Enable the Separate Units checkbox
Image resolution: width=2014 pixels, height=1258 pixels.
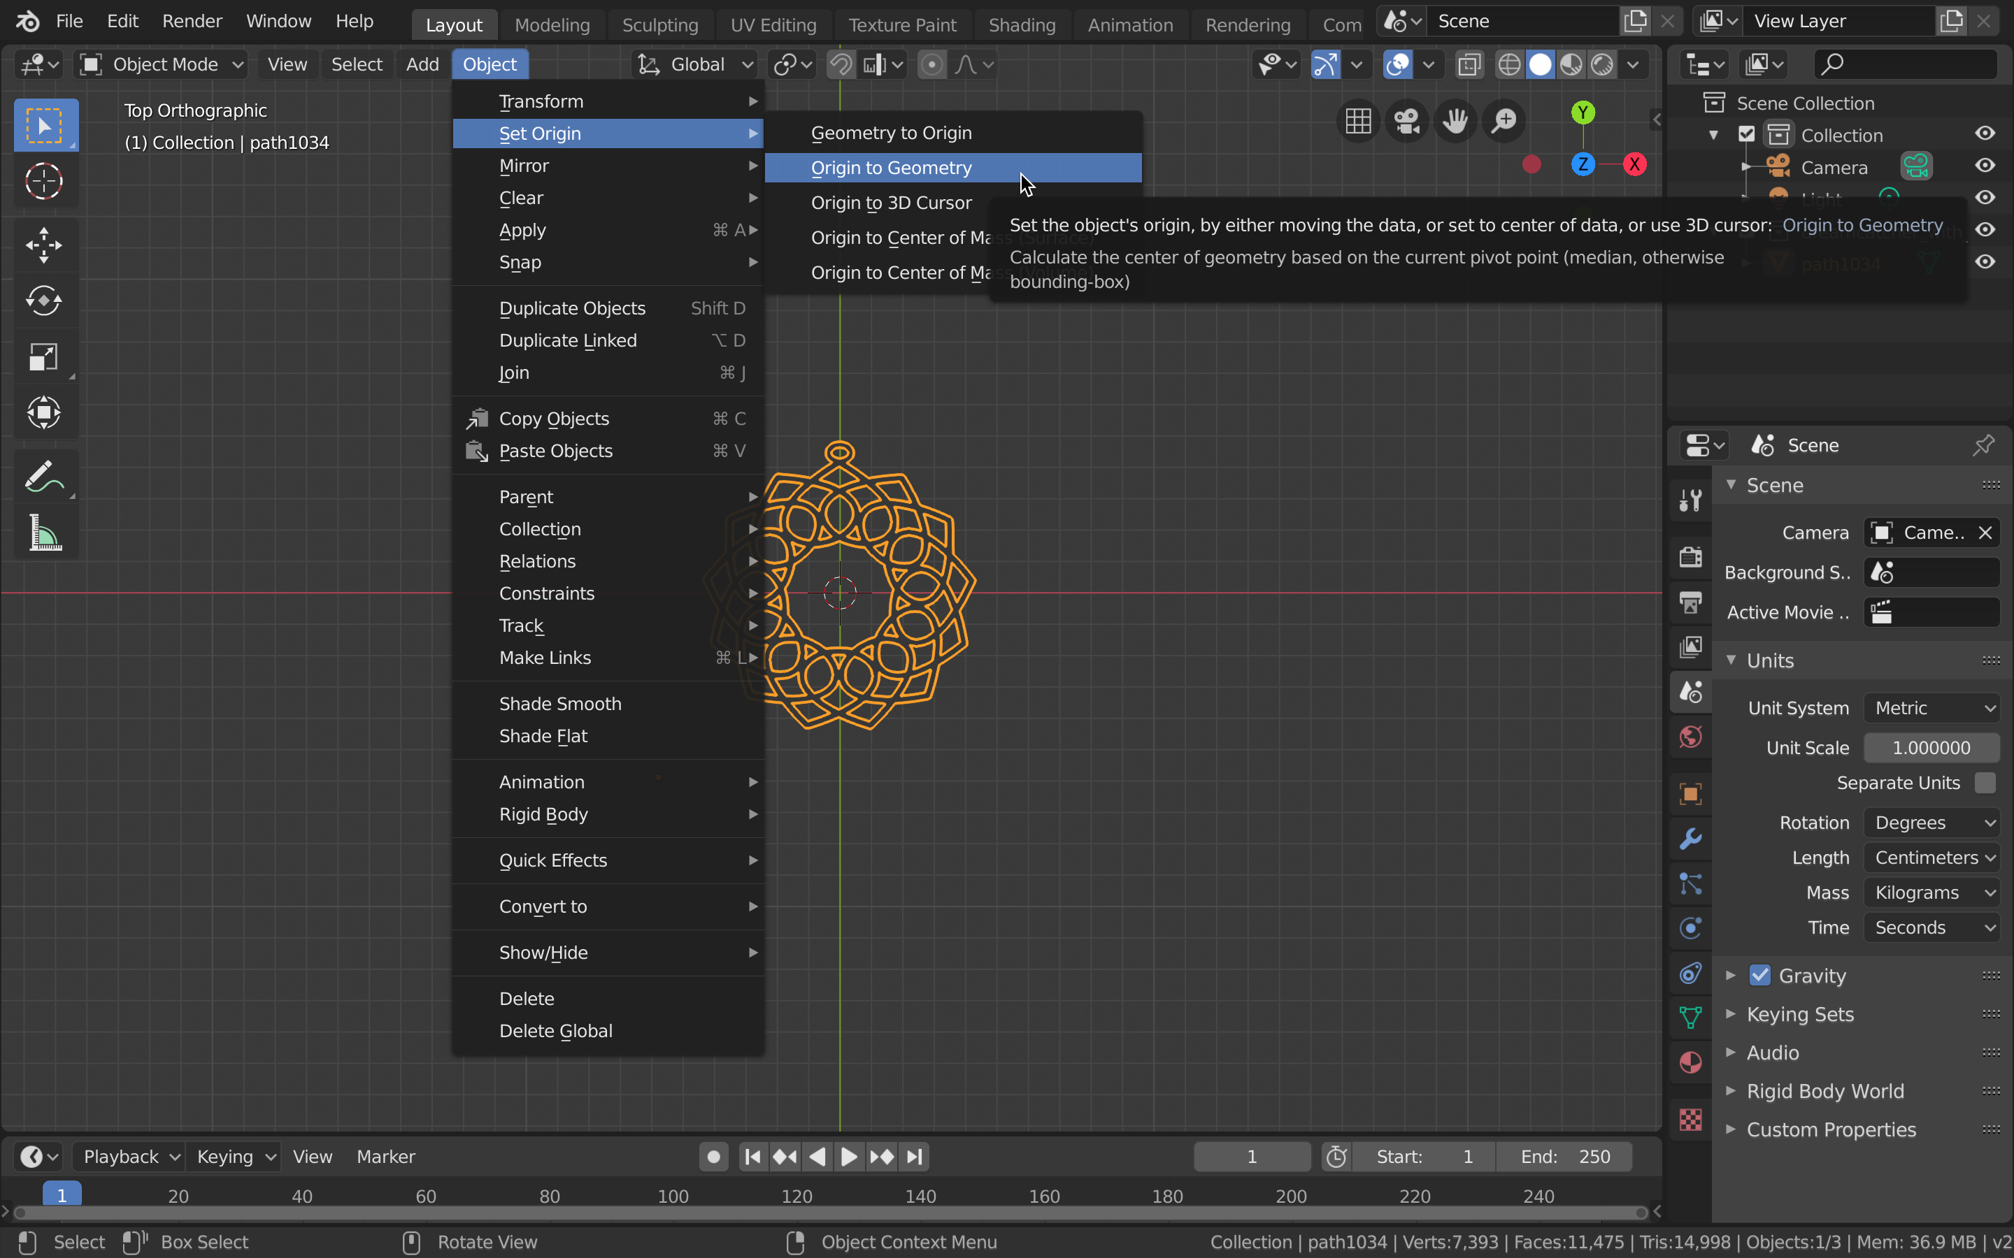point(1985,783)
